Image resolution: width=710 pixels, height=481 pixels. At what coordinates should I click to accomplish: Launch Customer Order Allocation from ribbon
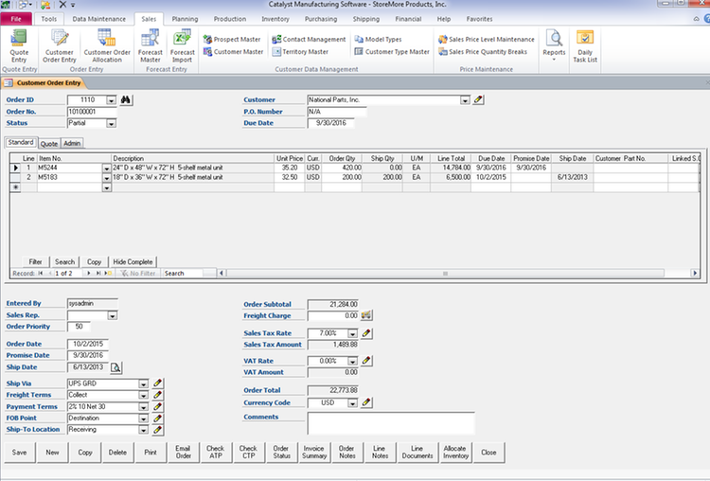pyautogui.click(x=107, y=45)
